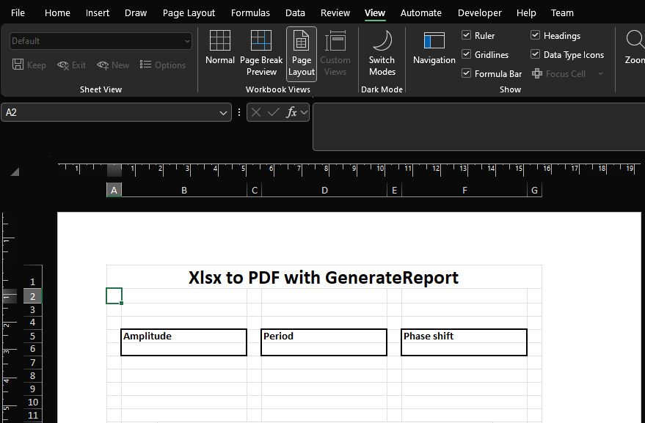645x423 pixels.
Task: Create a New sheet view
Action: (112, 65)
